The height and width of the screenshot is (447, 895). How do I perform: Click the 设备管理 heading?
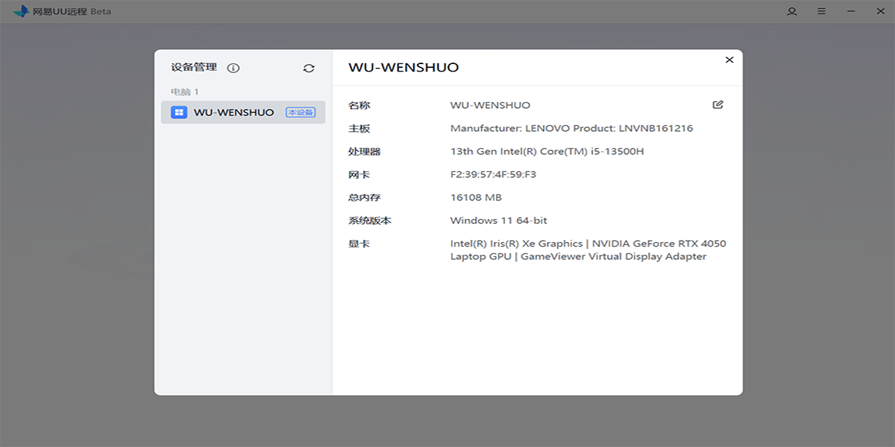point(194,67)
